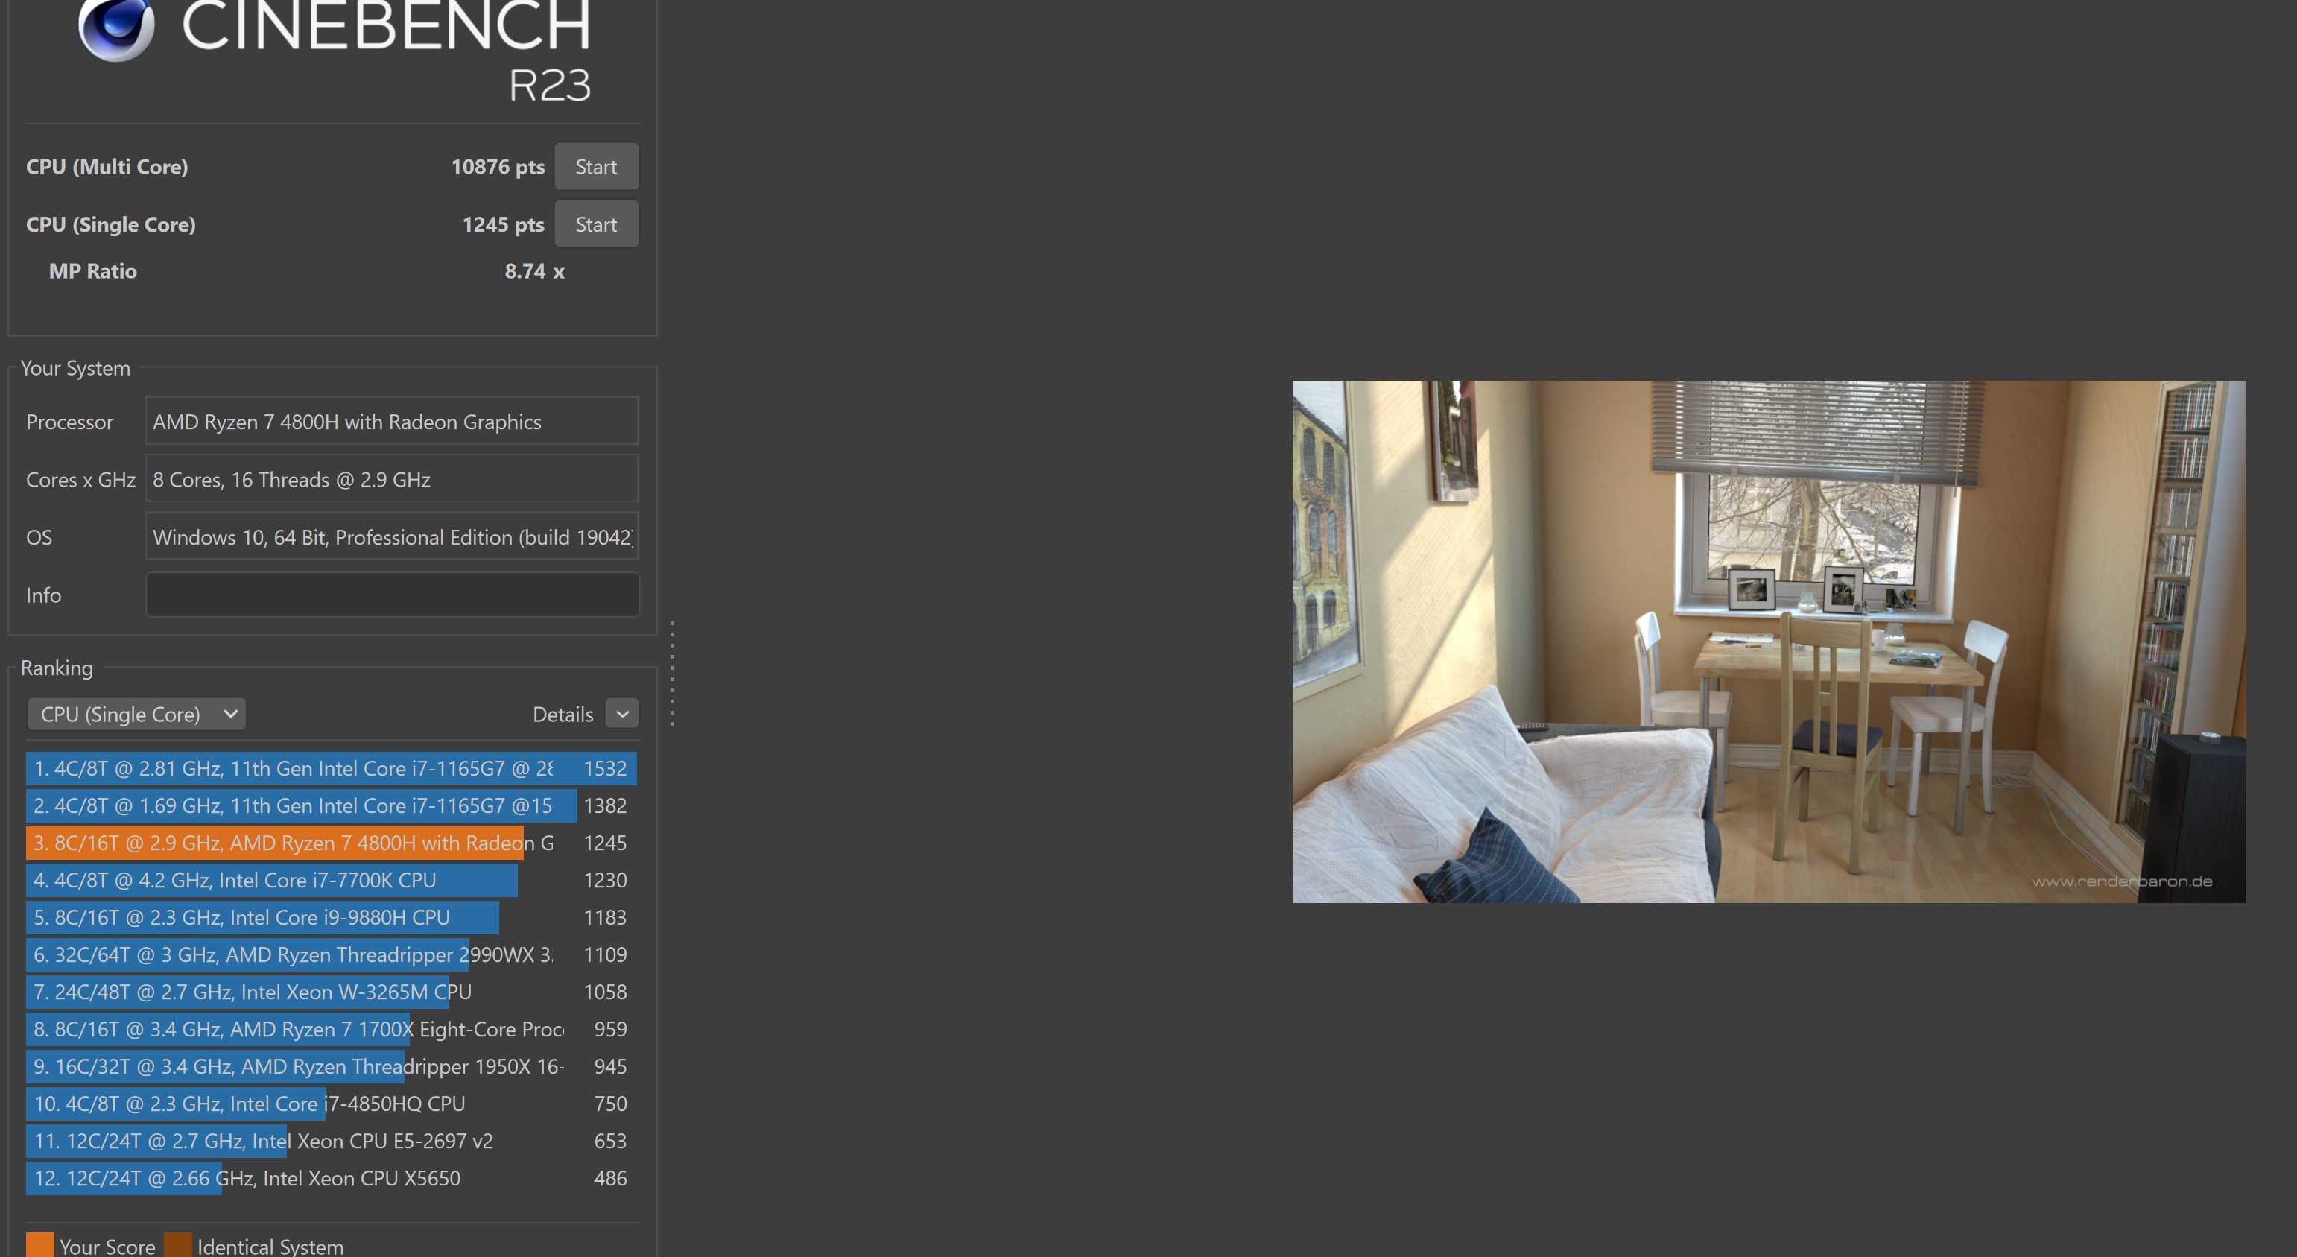This screenshot has height=1257, width=2297.
Task: Click the Identical System legend label
Action: (270, 1247)
